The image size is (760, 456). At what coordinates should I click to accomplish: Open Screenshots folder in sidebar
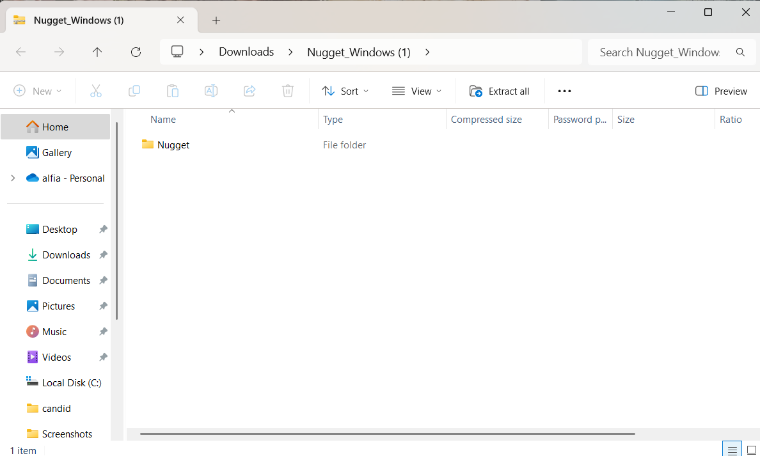coord(67,434)
